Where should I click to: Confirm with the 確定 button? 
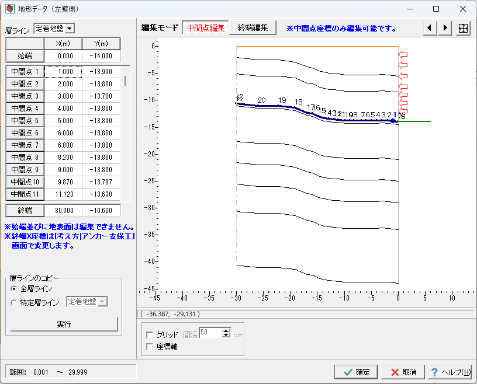tap(356, 372)
